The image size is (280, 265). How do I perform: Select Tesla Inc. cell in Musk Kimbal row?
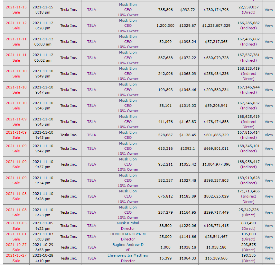[69, 226]
